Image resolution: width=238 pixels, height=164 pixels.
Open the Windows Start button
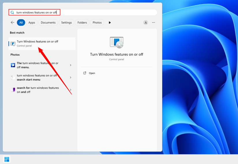click(7, 159)
